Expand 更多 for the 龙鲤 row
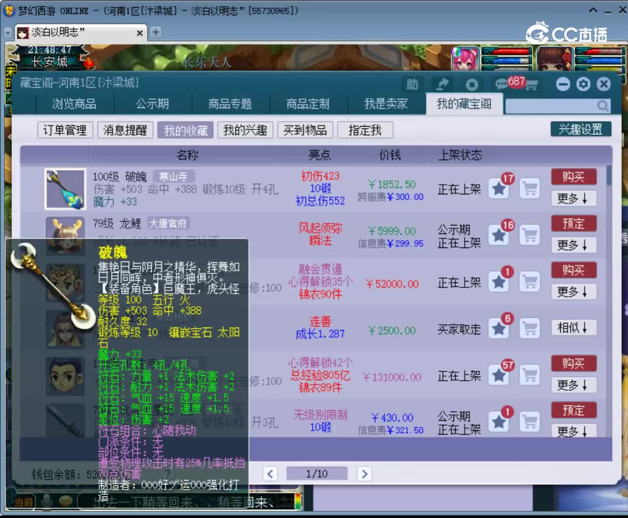The width and height of the screenshot is (628, 518). pos(573,245)
